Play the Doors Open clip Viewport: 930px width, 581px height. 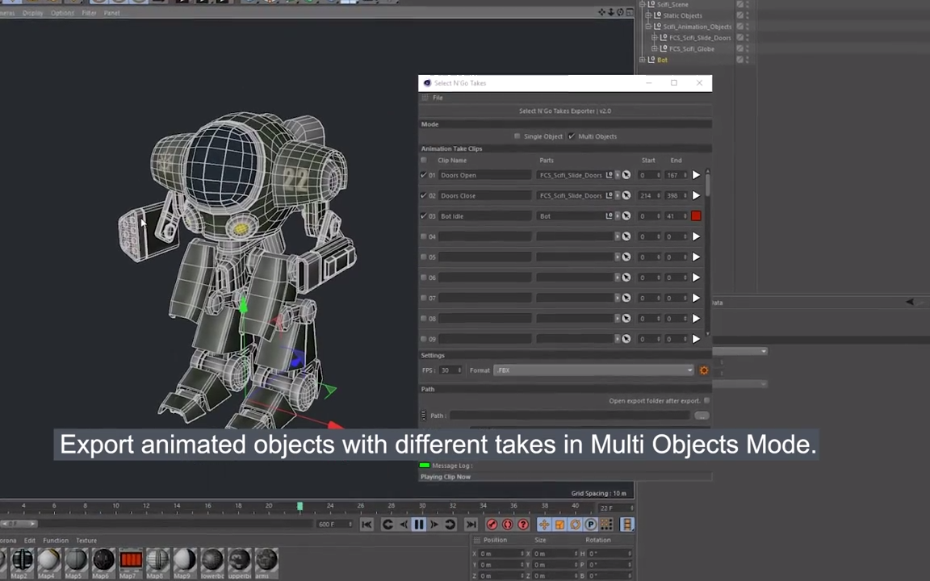697,175
